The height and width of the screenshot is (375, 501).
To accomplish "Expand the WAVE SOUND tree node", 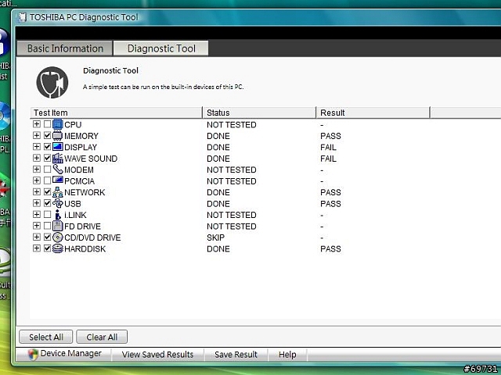I will tap(37, 158).
